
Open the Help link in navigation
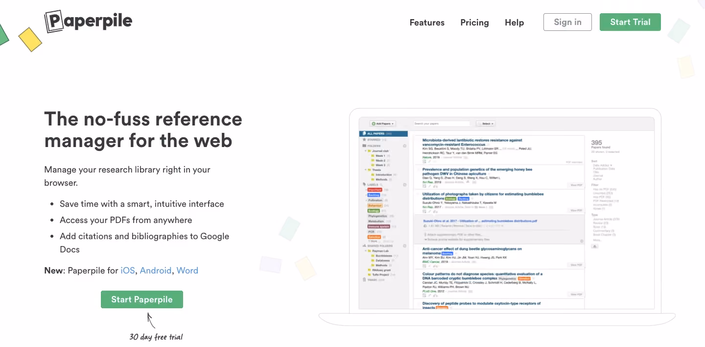(514, 23)
